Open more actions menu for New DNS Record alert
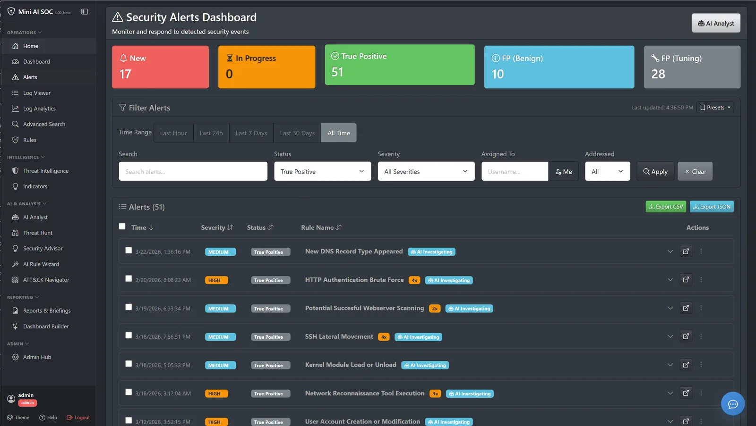 point(701,251)
